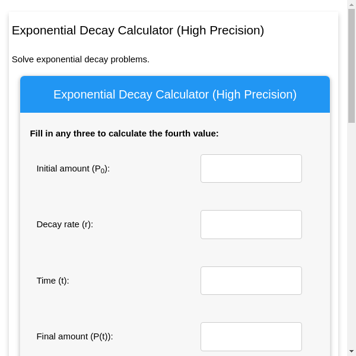Click the 'Solve exponential decay problems.' text

pyautogui.click(x=81, y=59)
